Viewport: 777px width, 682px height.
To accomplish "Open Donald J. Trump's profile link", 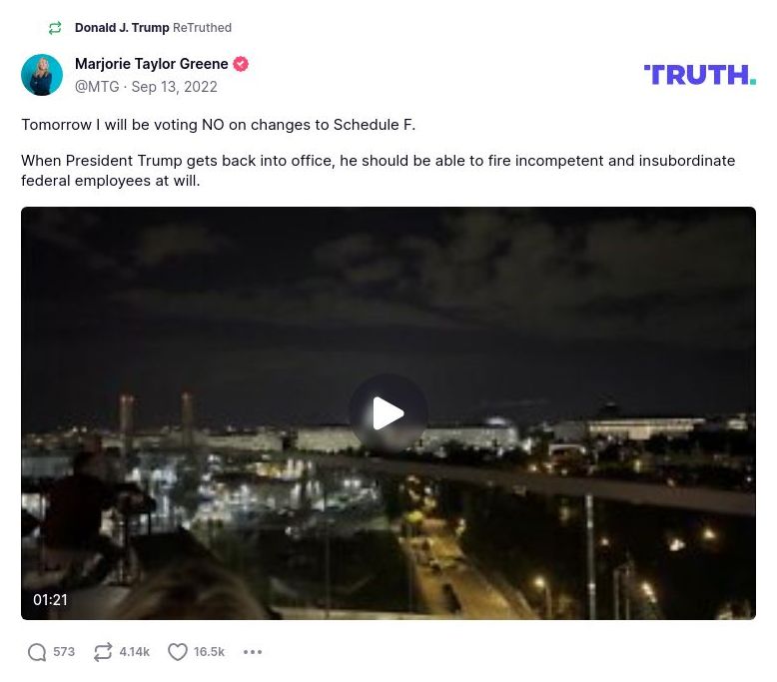I will 122,28.
